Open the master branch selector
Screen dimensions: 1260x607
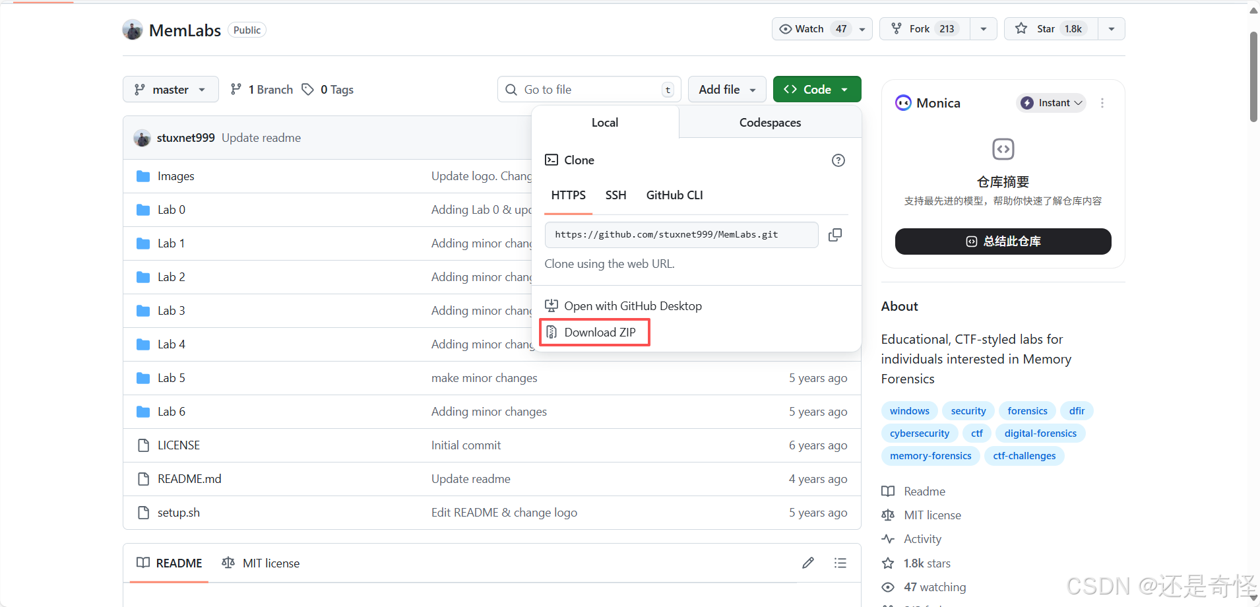(x=171, y=89)
